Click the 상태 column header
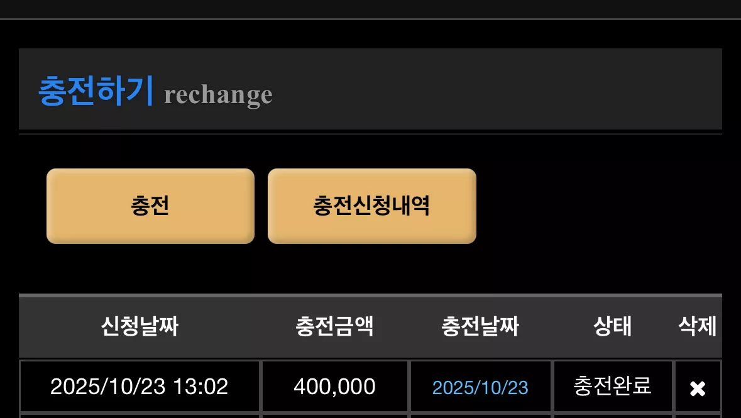741x418 pixels. click(x=612, y=326)
